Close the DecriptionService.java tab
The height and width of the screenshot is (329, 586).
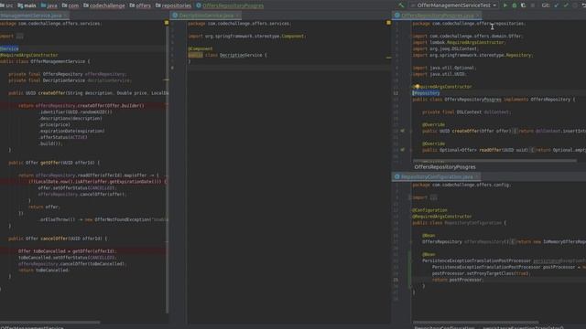238,16
